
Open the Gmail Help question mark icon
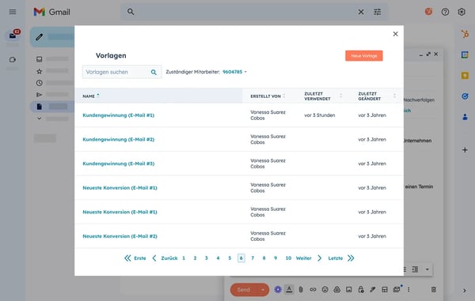[445, 12]
